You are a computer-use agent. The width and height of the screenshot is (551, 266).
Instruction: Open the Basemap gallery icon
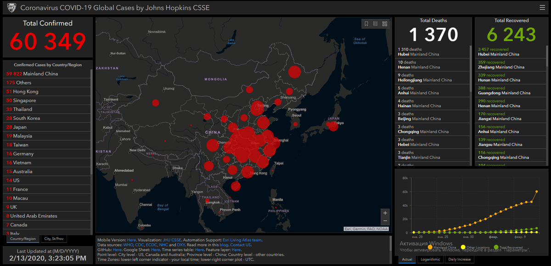click(x=385, y=23)
